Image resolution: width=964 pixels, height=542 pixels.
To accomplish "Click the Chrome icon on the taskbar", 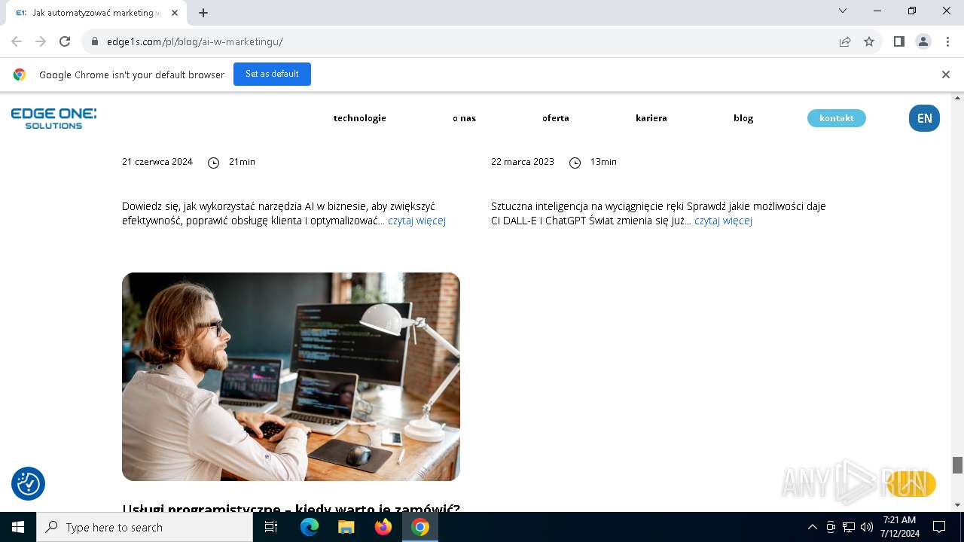I will 420,527.
